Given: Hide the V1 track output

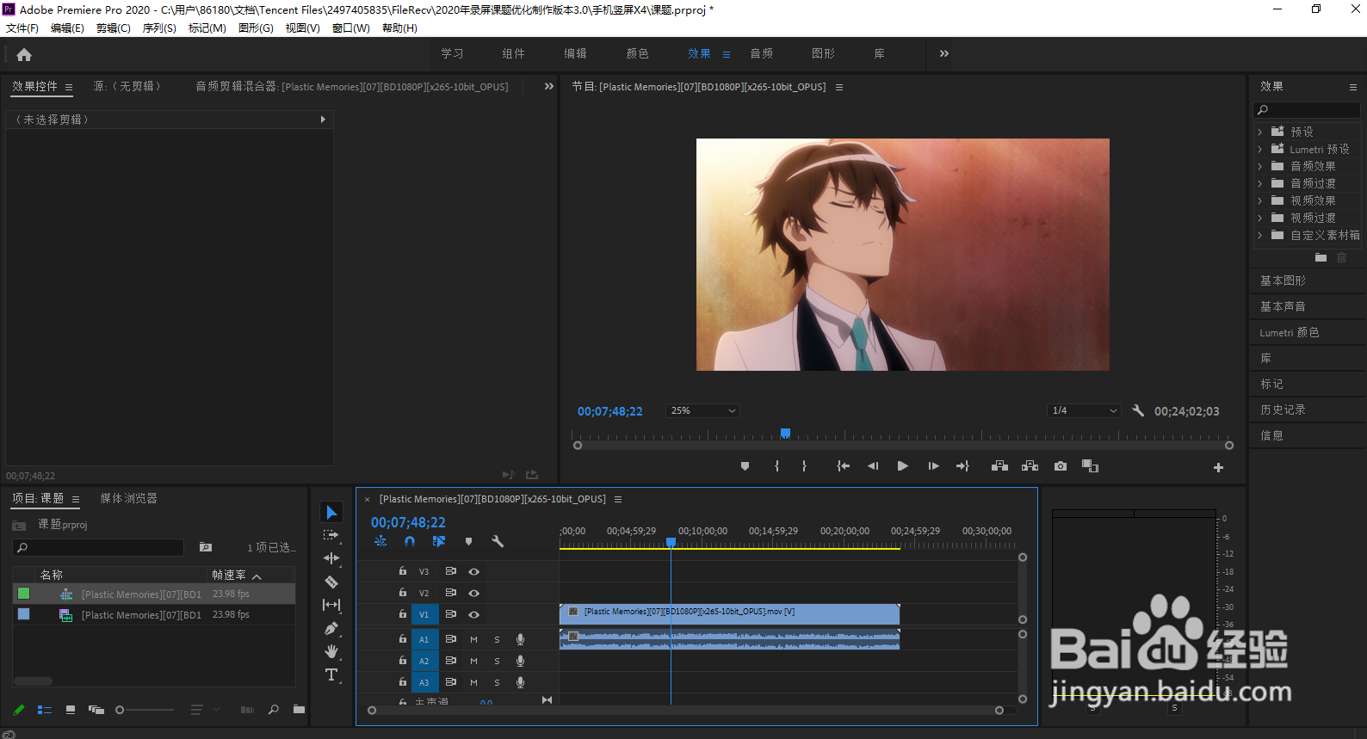Looking at the screenshot, I should [x=473, y=614].
